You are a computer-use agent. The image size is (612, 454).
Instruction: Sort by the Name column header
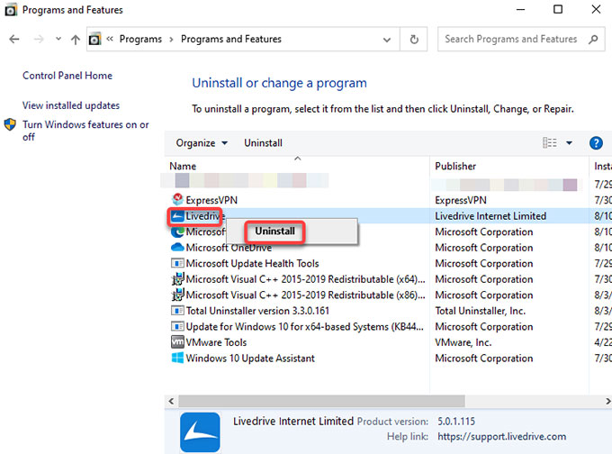coord(183,166)
